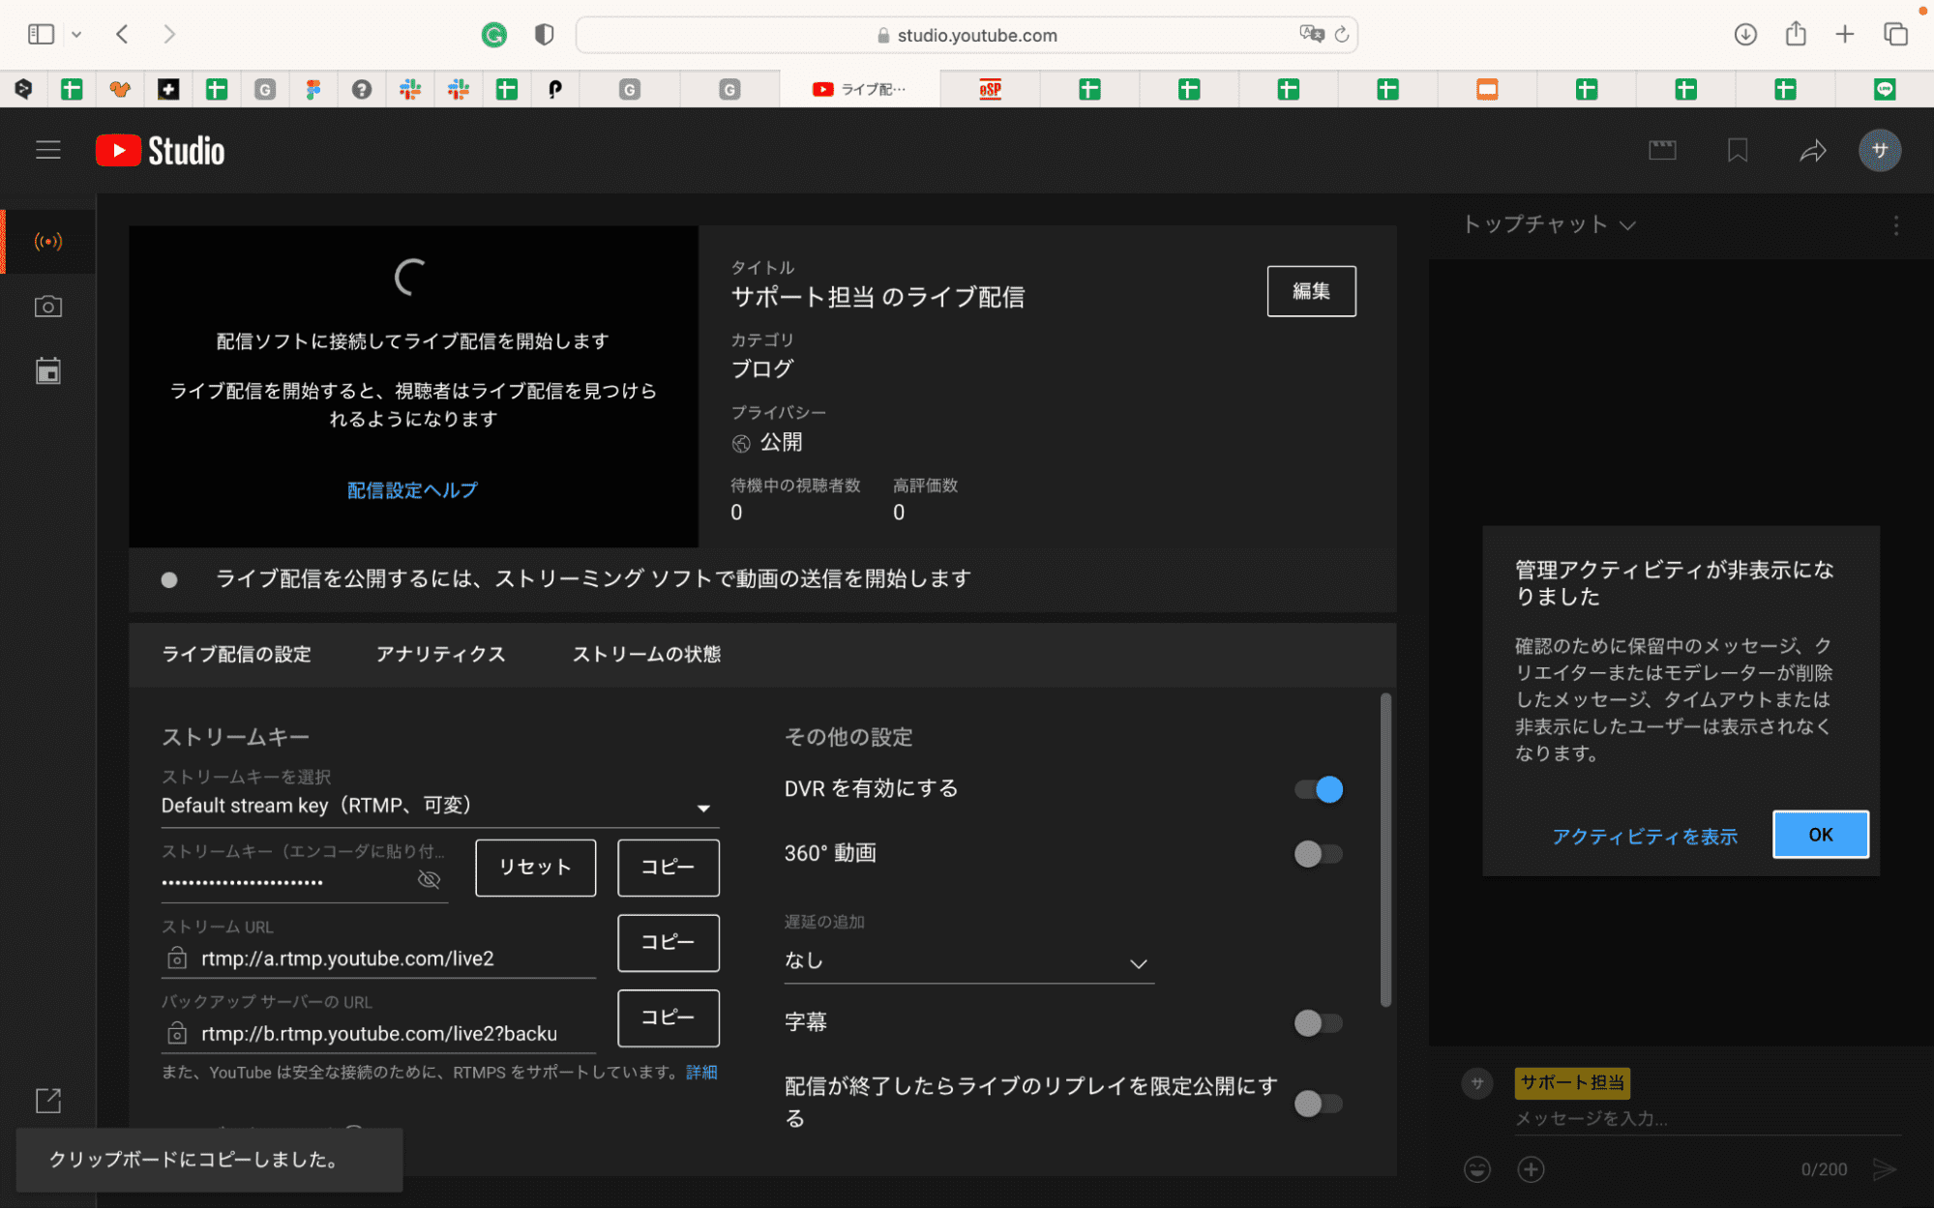Select the Stream (live broadcast) sidebar icon
Screen dimensions: 1934x1209
[x=47, y=241]
